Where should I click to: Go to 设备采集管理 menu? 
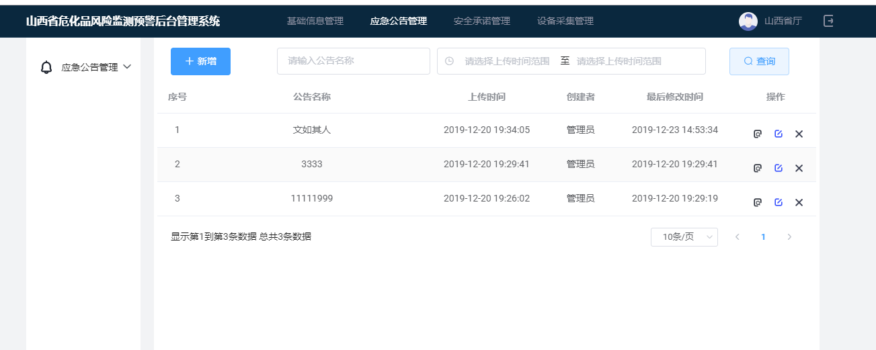565,21
